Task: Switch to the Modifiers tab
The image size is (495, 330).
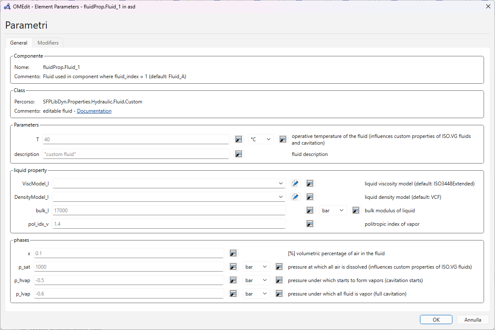Action: point(48,43)
